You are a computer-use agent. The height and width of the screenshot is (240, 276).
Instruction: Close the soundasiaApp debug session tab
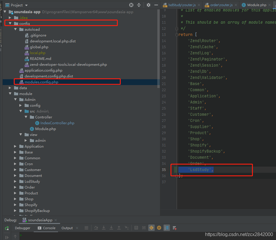pos(56,220)
